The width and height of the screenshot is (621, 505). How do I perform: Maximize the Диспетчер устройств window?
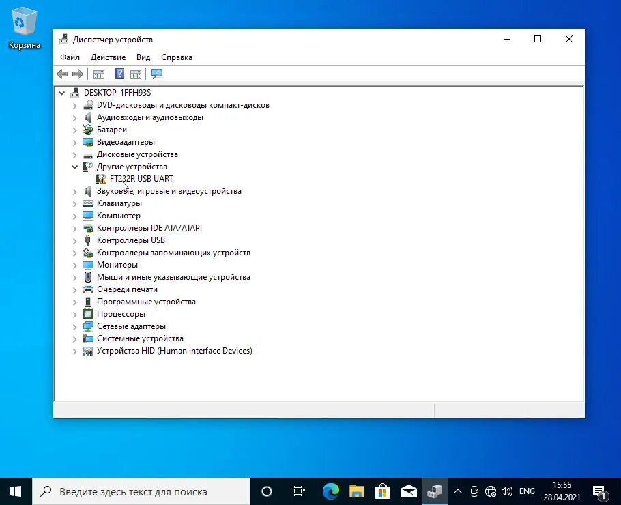[538, 39]
